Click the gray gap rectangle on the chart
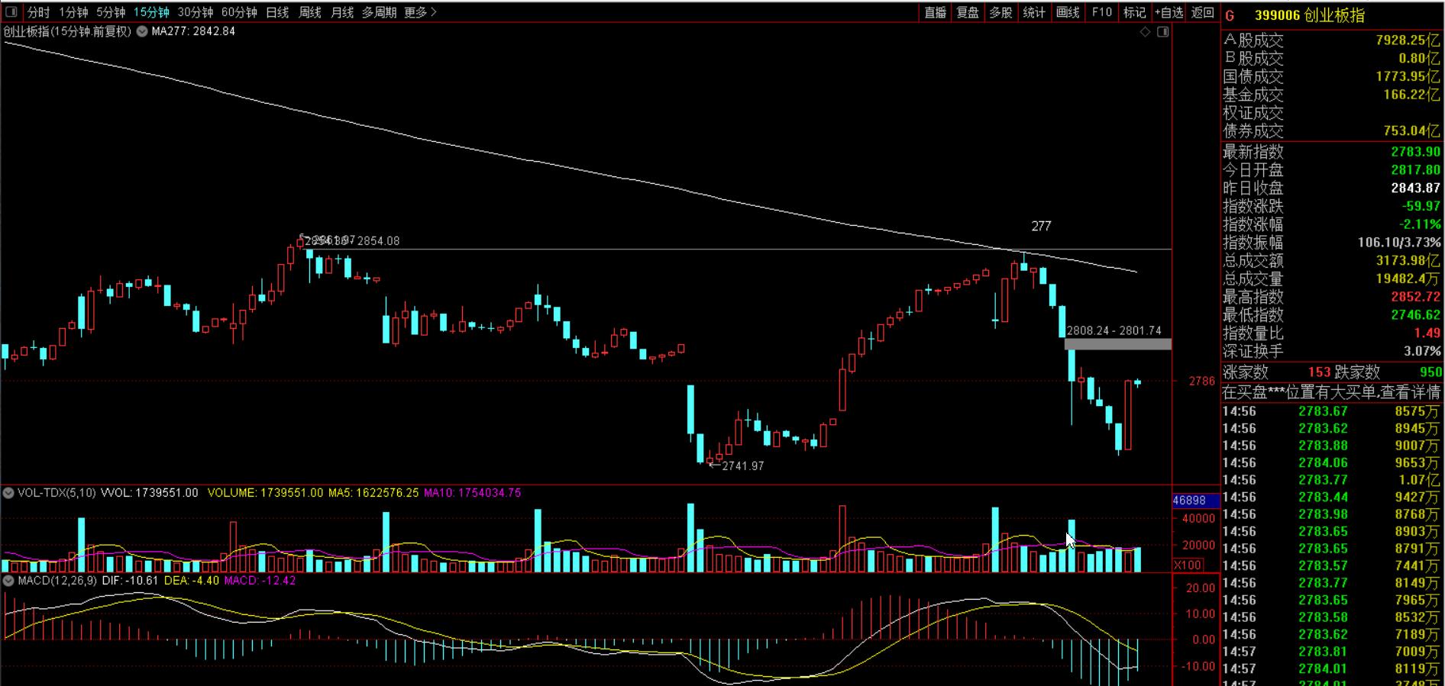Screen dimensions: 1445x686 1117,344
